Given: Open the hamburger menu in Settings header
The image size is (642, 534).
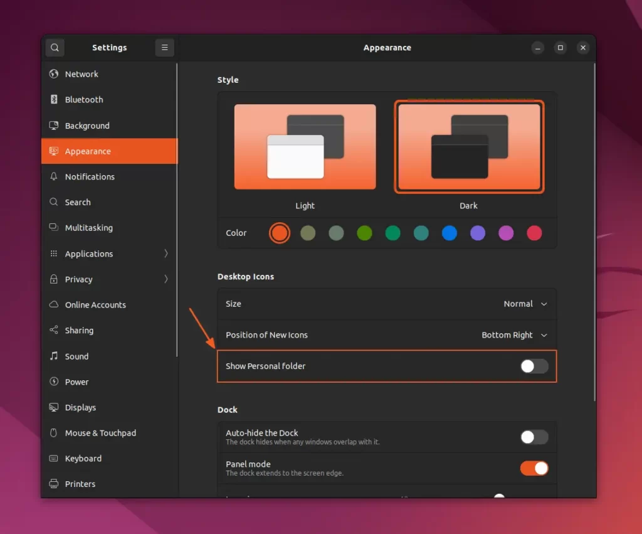Looking at the screenshot, I should [x=164, y=48].
